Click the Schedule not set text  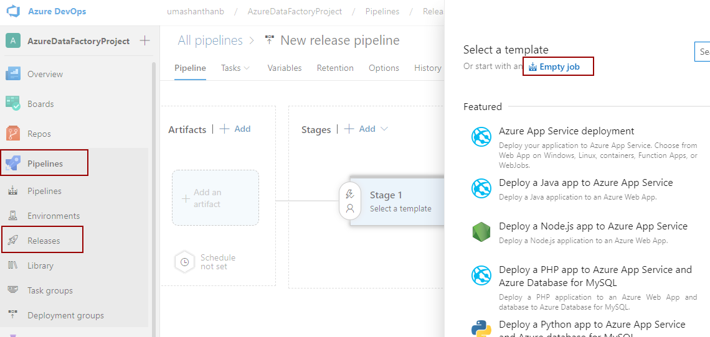click(x=218, y=262)
